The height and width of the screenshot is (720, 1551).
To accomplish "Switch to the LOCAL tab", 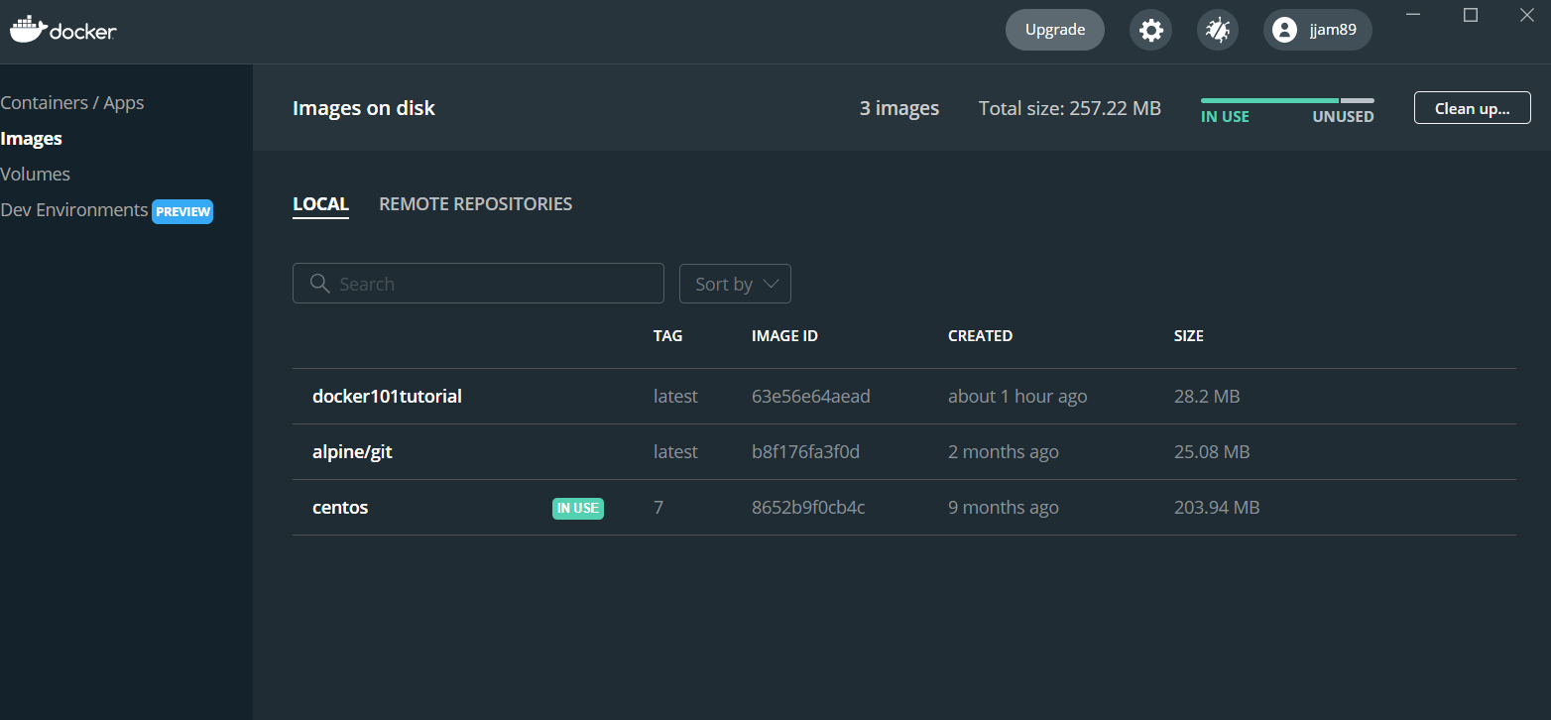I will tap(320, 204).
